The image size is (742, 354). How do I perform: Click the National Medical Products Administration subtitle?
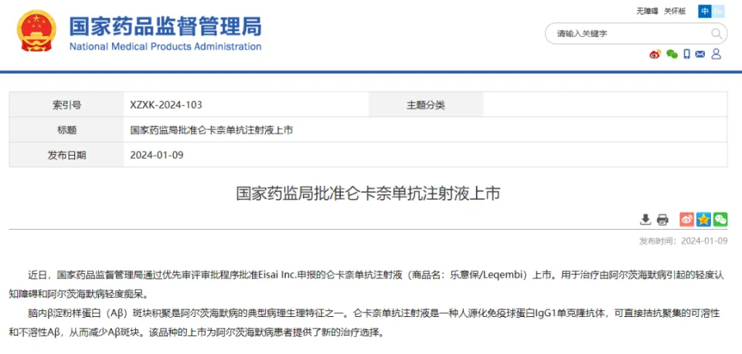pos(165,47)
